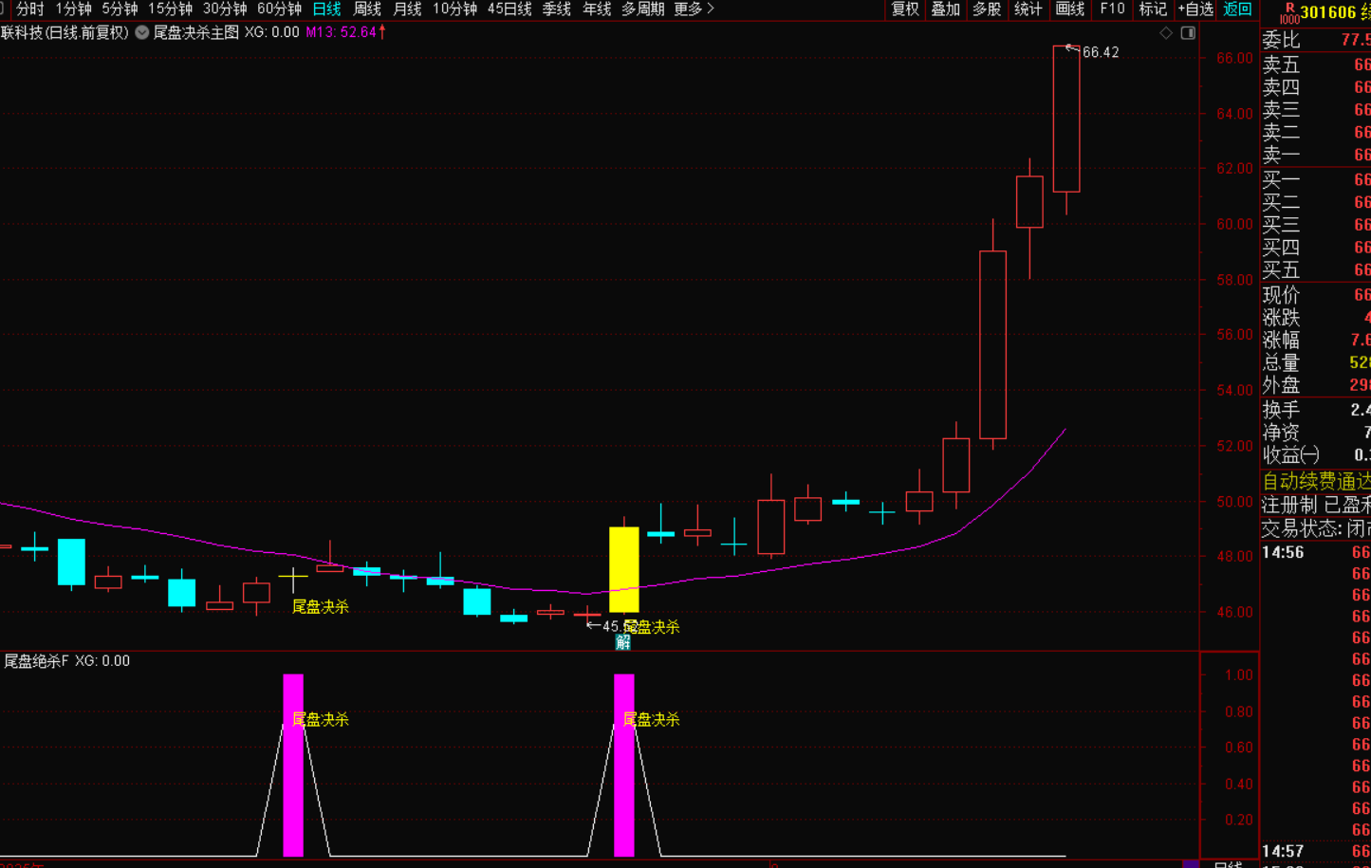1371x868 pixels.
Task: Add the stock via +自选 button
Action: (x=1195, y=9)
